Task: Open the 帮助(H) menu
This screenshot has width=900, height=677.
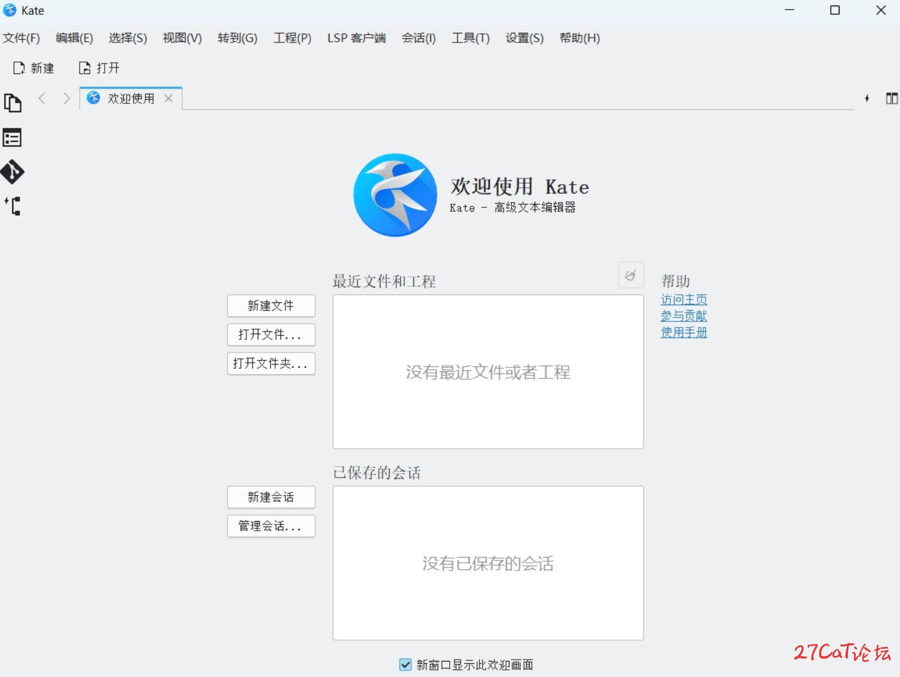Action: (579, 38)
